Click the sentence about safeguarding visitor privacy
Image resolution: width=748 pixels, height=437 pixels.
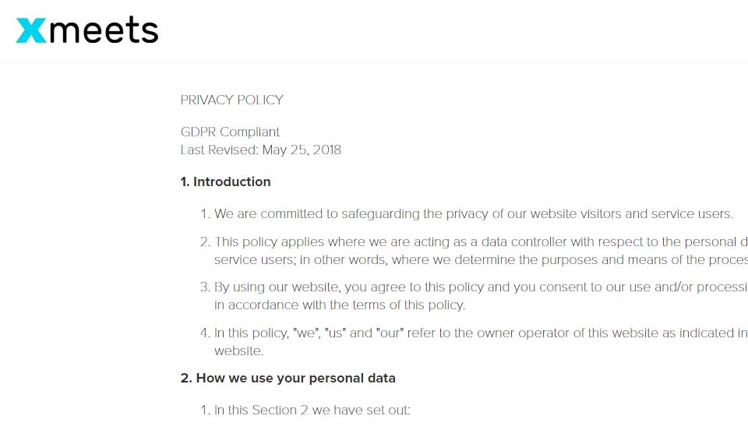point(473,213)
